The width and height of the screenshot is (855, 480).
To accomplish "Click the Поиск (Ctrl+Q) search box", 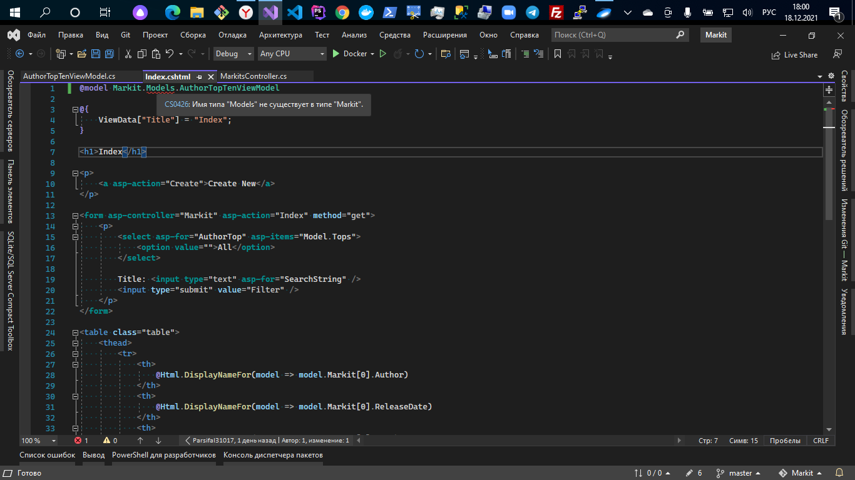I will [x=620, y=35].
